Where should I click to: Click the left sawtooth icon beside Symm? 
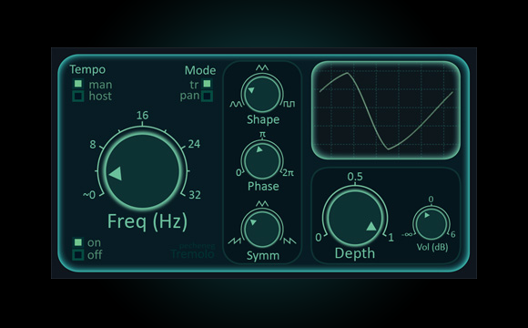pyautogui.click(x=235, y=241)
